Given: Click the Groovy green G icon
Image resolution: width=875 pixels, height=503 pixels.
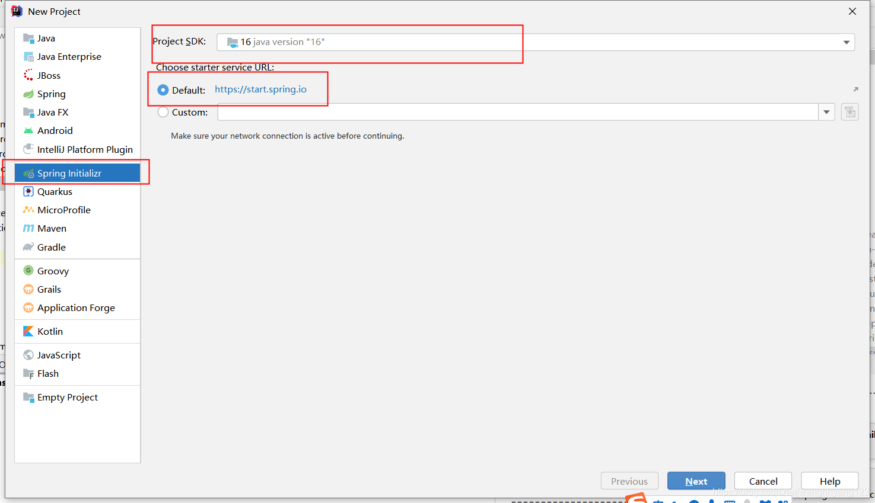Looking at the screenshot, I should [x=28, y=271].
